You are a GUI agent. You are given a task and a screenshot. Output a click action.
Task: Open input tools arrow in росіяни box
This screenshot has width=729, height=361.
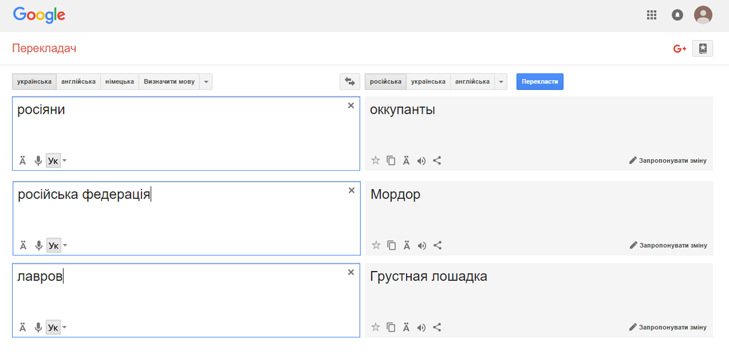[65, 161]
